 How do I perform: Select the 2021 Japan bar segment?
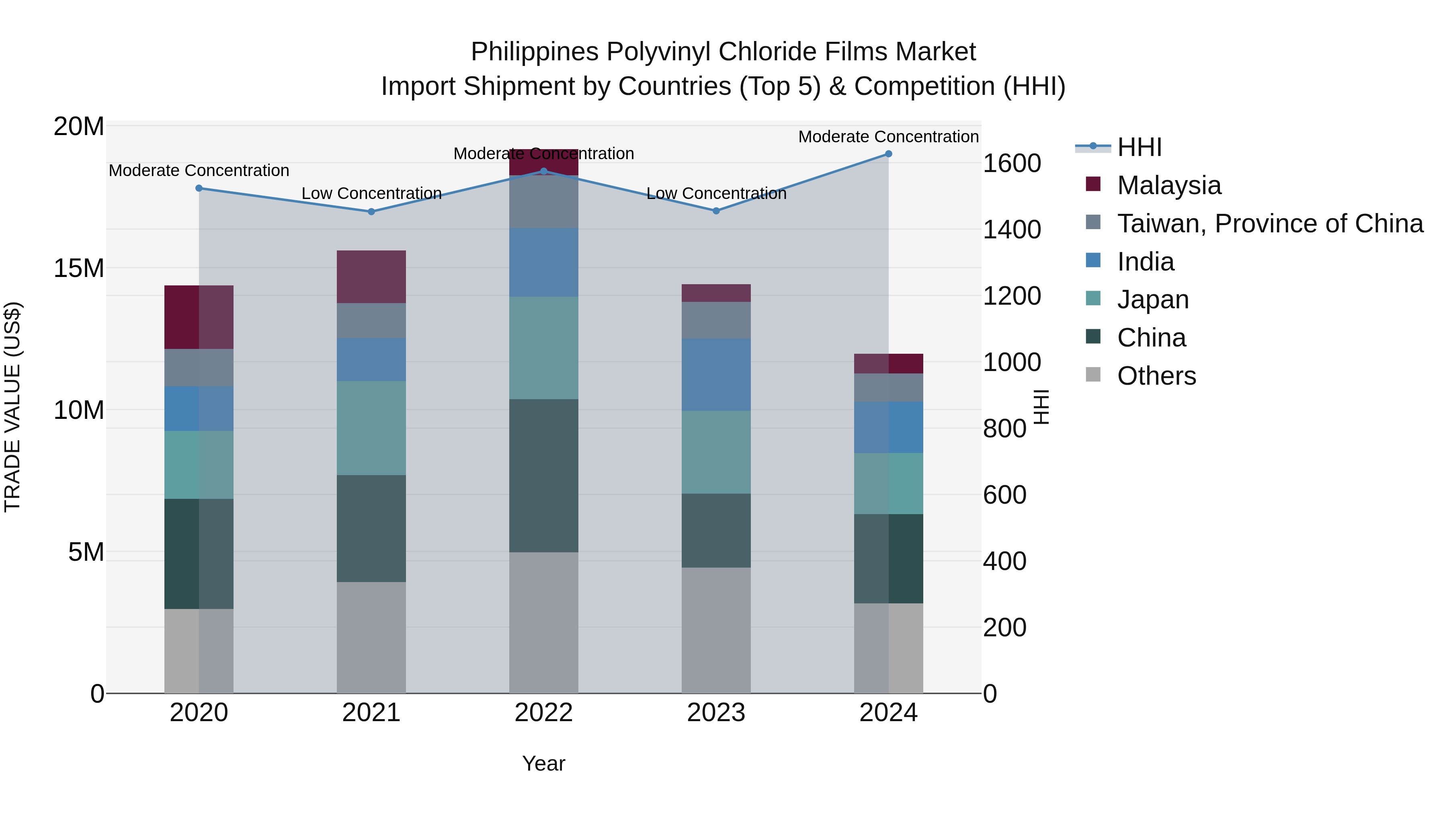click(x=371, y=429)
